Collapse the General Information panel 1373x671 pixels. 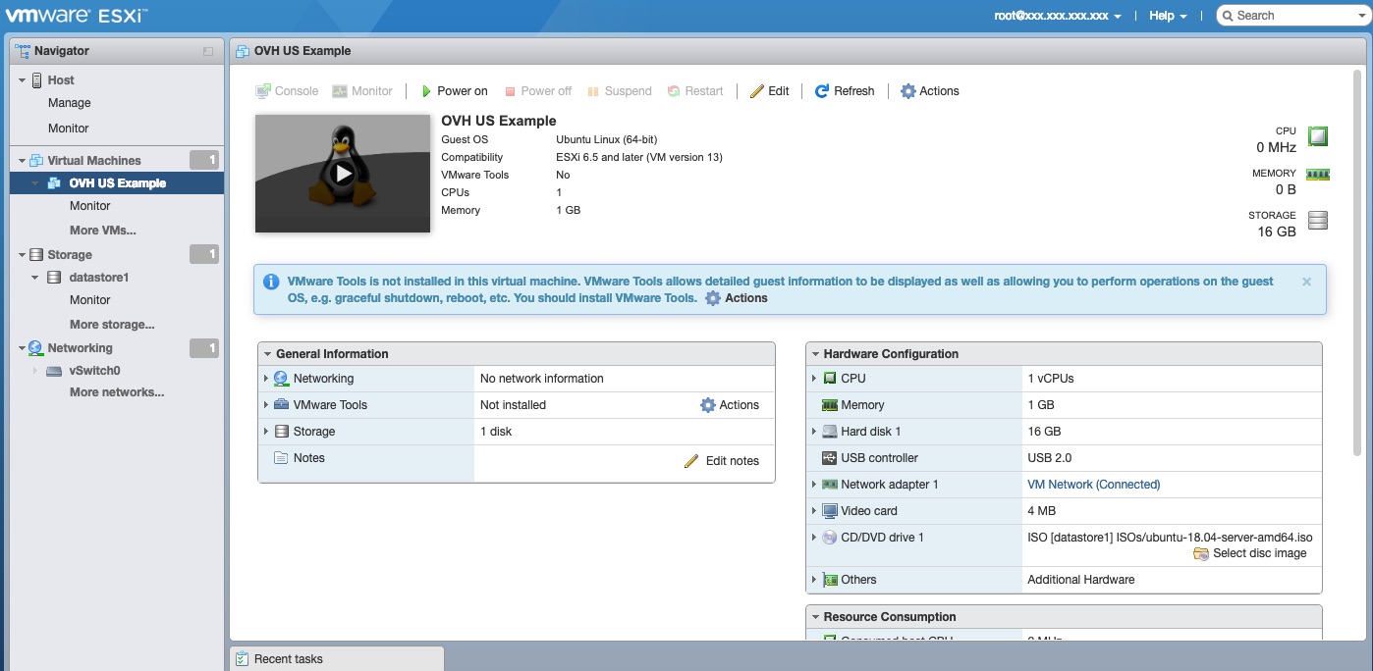coord(266,354)
